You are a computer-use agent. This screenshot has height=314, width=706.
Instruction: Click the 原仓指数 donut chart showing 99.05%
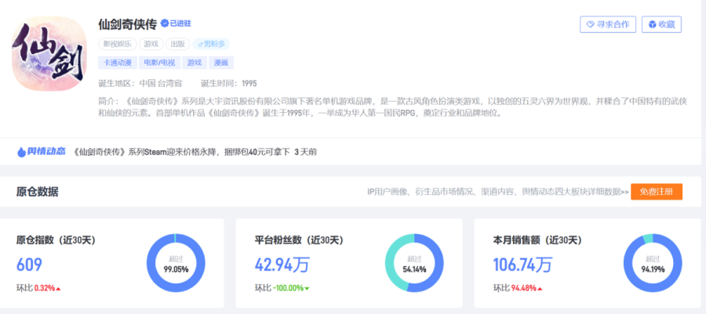click(176, 262)
